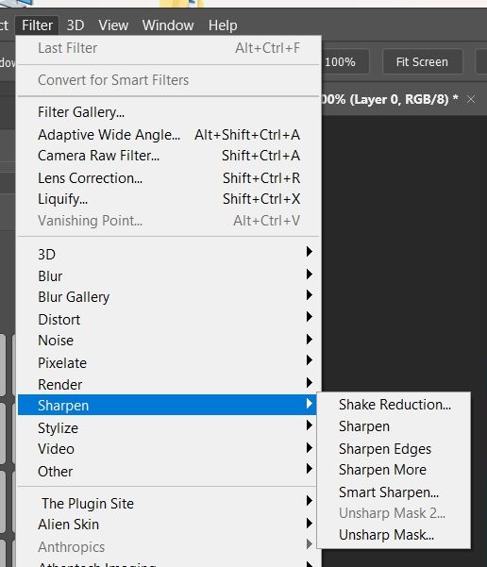The image size is (487, 567).
Task: Open the Window menu
Action: tap(168, 25)
